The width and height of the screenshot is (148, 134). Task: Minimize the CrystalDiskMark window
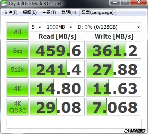(115, 3)
